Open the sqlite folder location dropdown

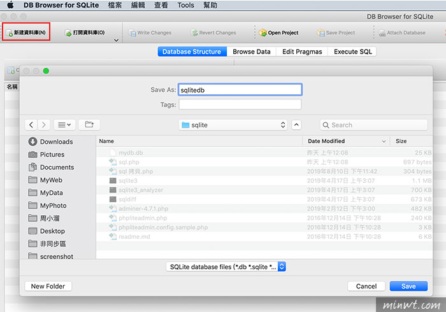233,125
